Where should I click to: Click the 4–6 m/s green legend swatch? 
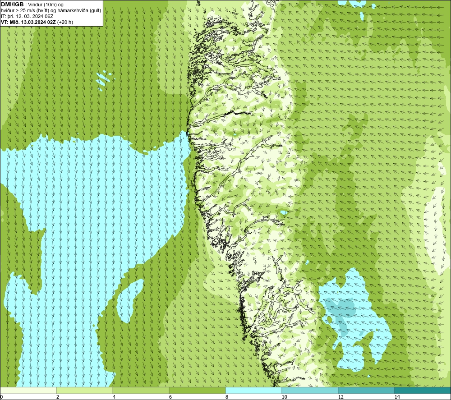click(x=141, y=390)
